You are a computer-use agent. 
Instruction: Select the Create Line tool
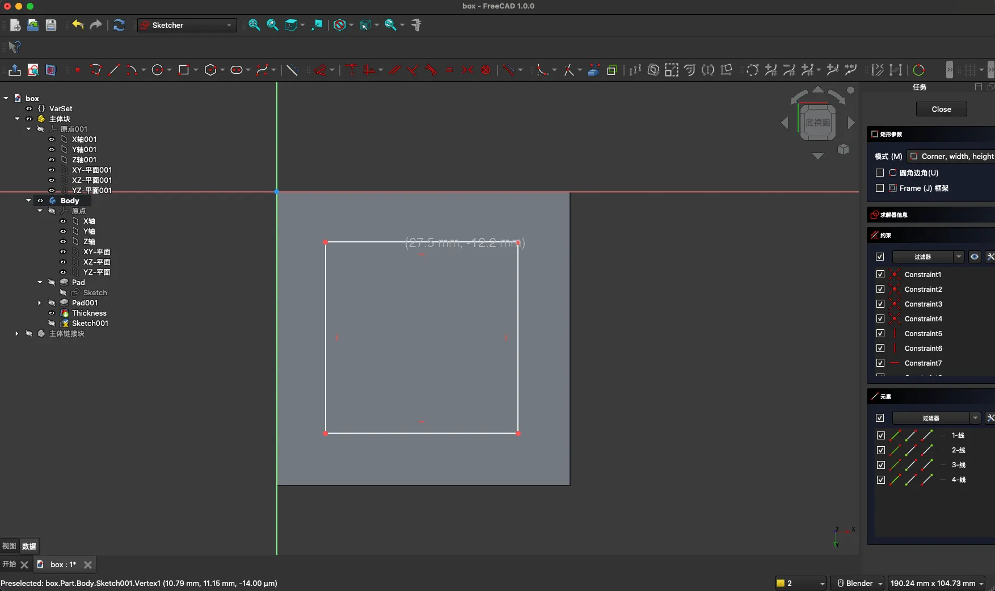click(x=113, y=70)
